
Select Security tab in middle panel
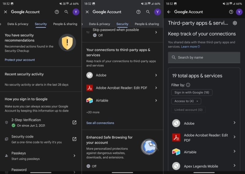click(122, 24)
